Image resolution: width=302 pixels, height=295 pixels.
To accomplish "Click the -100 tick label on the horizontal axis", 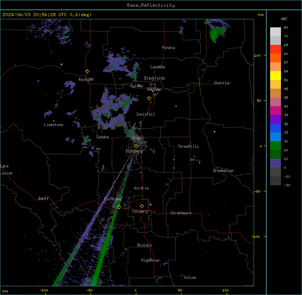I will [44, 290].
